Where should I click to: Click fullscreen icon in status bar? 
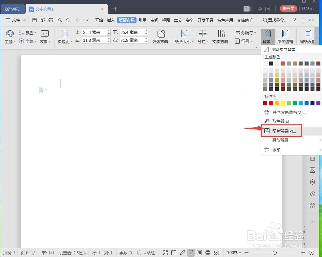(x=165, y=253)
